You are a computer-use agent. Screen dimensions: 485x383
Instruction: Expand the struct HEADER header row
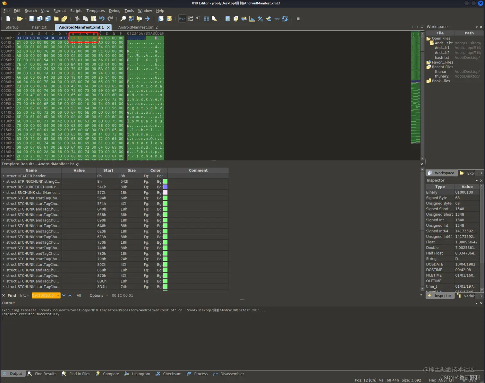(4, 176)
